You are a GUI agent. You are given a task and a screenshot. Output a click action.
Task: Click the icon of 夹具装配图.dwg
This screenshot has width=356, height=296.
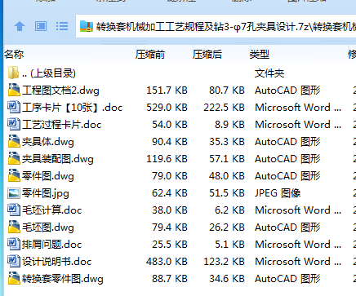(x=14, y=158)
